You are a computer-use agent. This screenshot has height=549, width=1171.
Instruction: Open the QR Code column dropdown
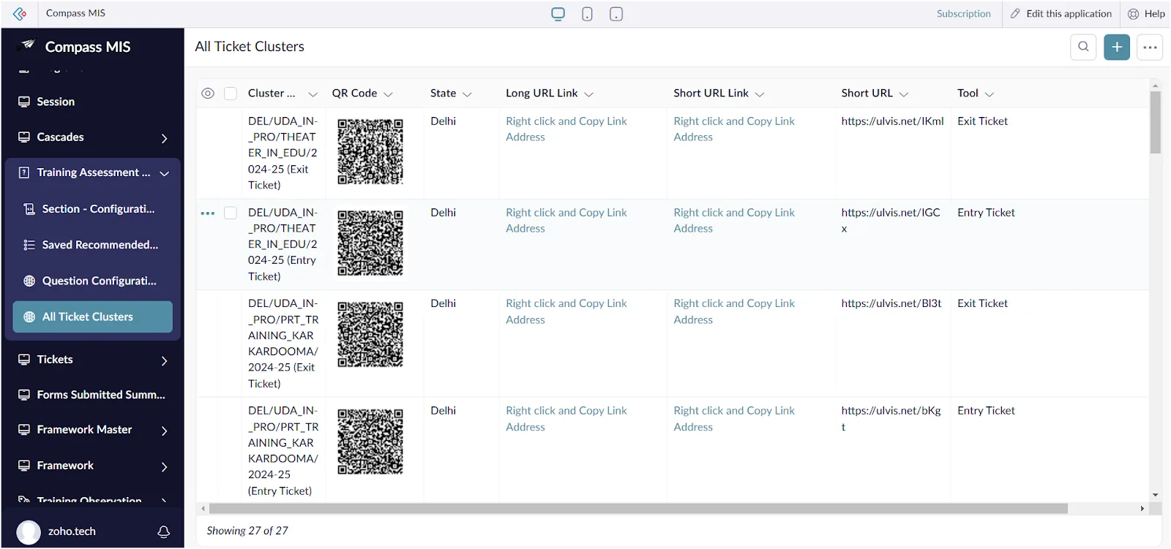pyautogui.click(x=389, y=94)
